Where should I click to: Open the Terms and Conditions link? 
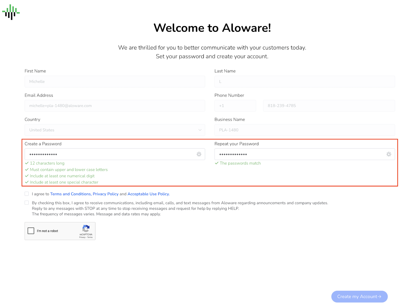click(x=71, y=194)
